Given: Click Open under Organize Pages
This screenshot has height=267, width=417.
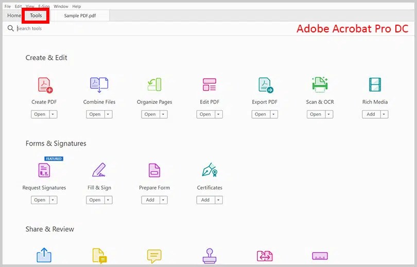Looking at the screenshot, I should tap(150, 114).
